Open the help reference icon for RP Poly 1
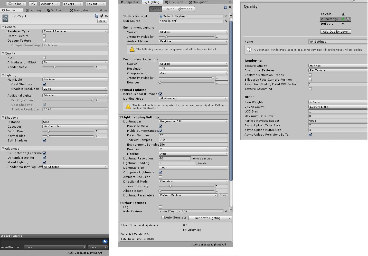Viewport: 368px width, 256px height. tap(97, 16)
